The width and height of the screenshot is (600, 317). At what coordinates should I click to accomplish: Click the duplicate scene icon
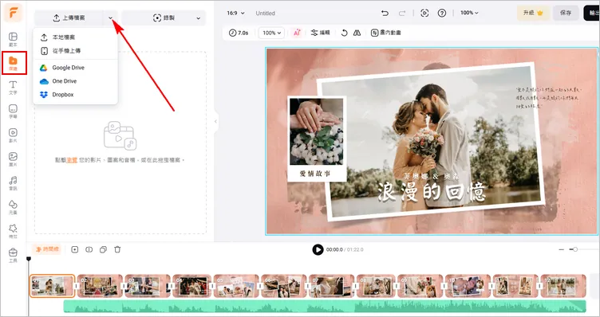103,249
